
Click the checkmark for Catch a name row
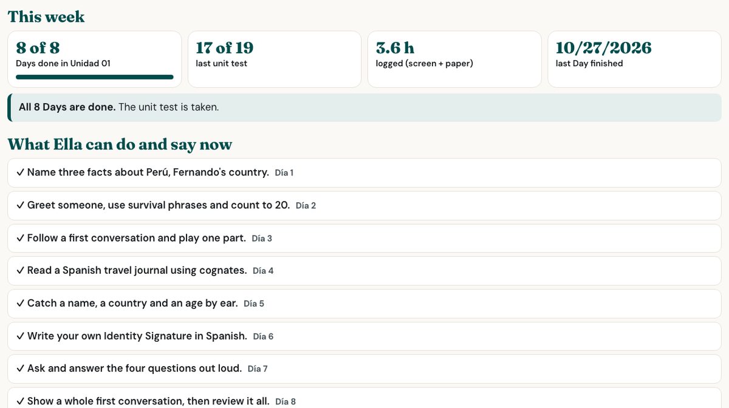point(20,304)
